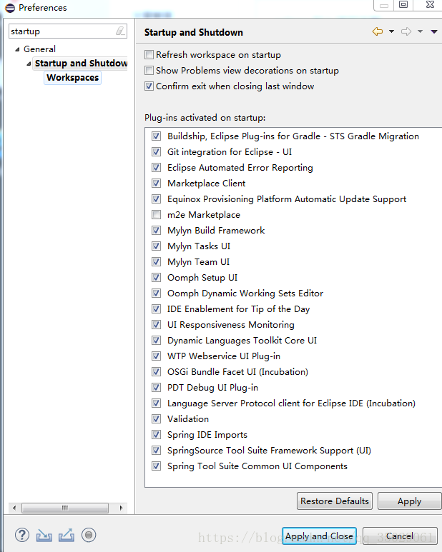
Task: Uncheck Buildship Gradle STS Migration plug-in
Action: (156, 136)
